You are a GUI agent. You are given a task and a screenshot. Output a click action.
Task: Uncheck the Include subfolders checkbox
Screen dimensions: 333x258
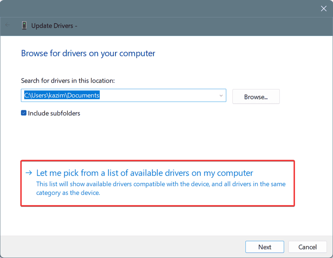click(x=24, y=113)
